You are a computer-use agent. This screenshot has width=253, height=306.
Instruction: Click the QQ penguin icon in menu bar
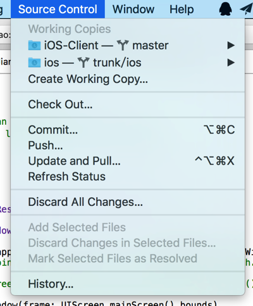[x=225, y=9]
